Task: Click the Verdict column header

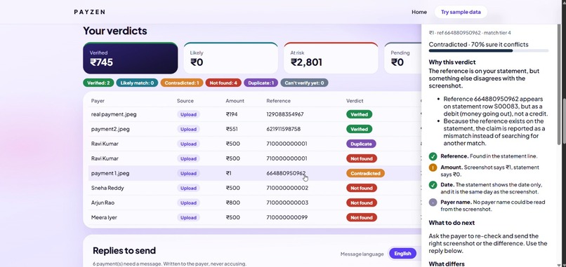Action: click(355, 101)
